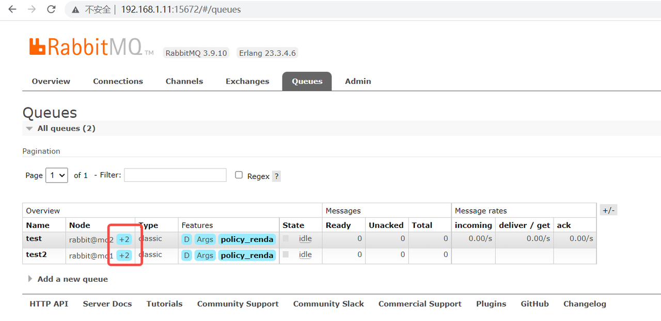
Task: Toggle table columns with +/- button
Action: 608,210
